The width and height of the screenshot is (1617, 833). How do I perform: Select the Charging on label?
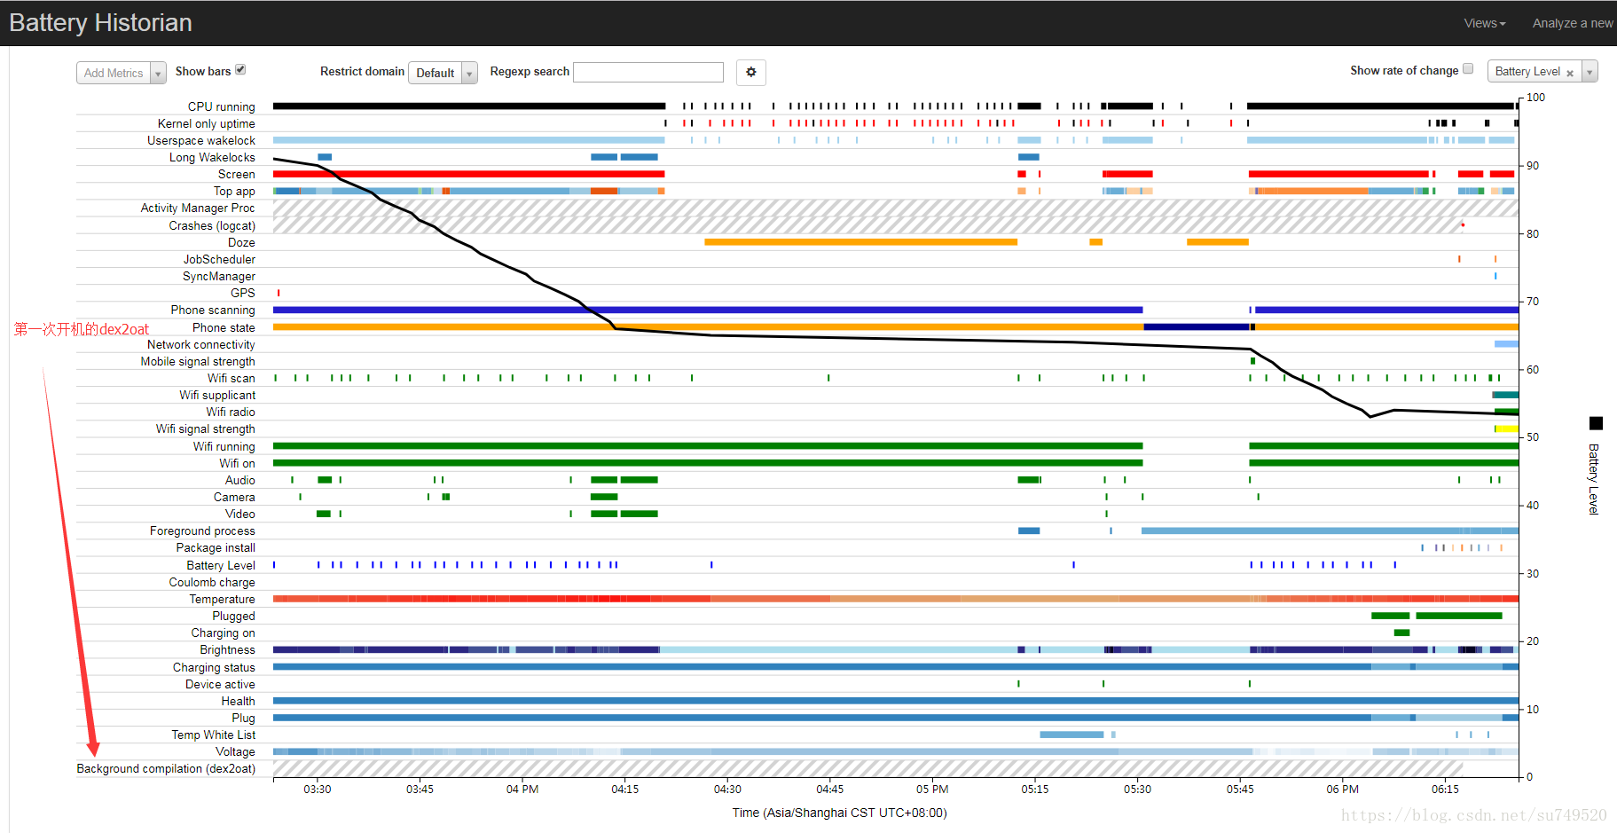pos(223,633)
